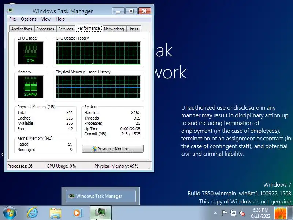
Task: Click the CPU Usage 0 % gauge
Action: [x=30, y=53]
